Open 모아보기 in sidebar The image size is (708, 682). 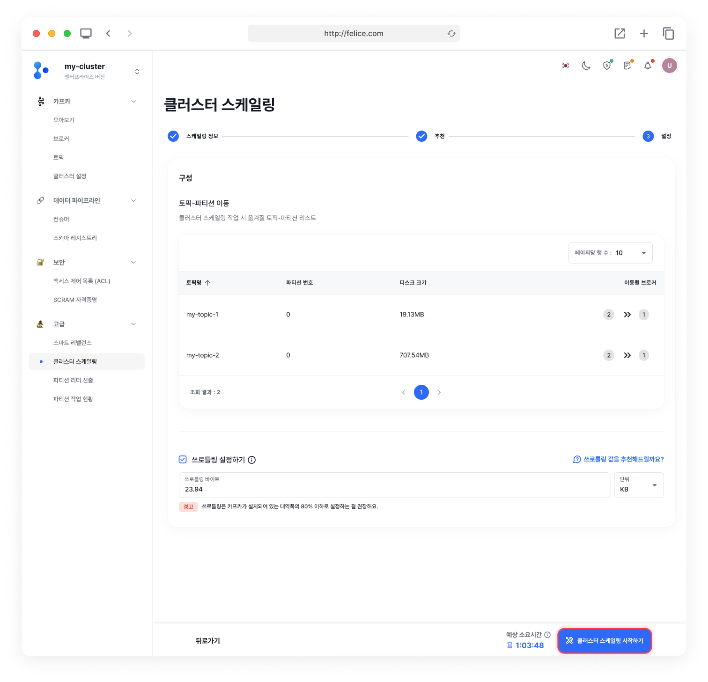coord(64,120)
